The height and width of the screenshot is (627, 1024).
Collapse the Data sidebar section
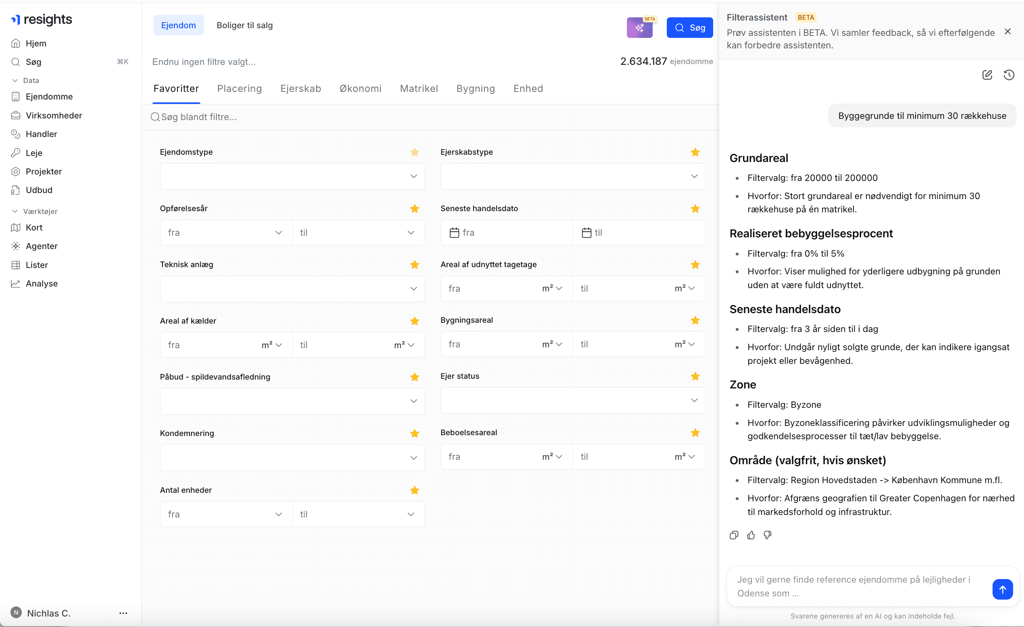pyautogui.click(x=25, y=81)
